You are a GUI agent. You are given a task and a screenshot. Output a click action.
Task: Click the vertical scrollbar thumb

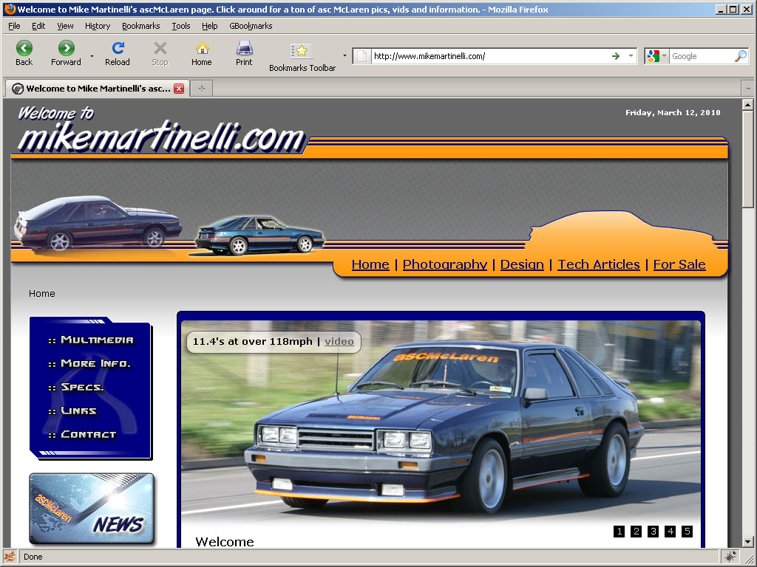pyautogui.click(x=748, y=159)
